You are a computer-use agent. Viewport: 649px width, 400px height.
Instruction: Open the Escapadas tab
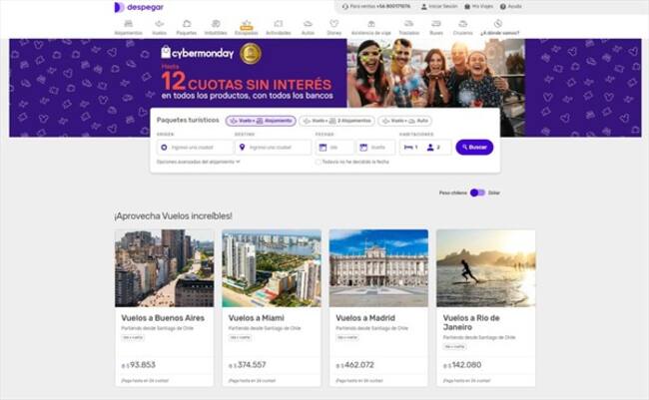(246, 26)
